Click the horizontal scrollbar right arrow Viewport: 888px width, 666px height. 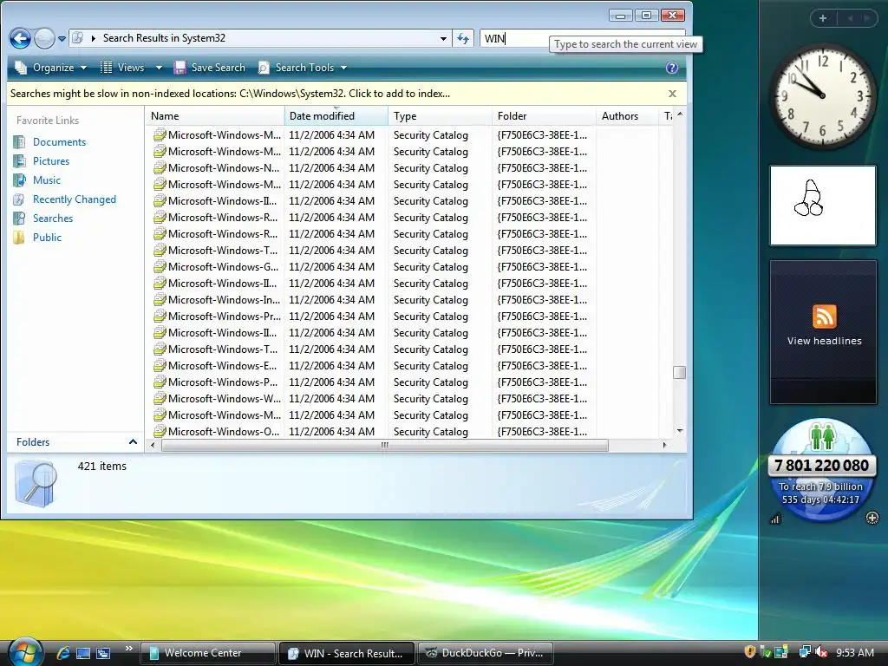(x=664, y=446)
